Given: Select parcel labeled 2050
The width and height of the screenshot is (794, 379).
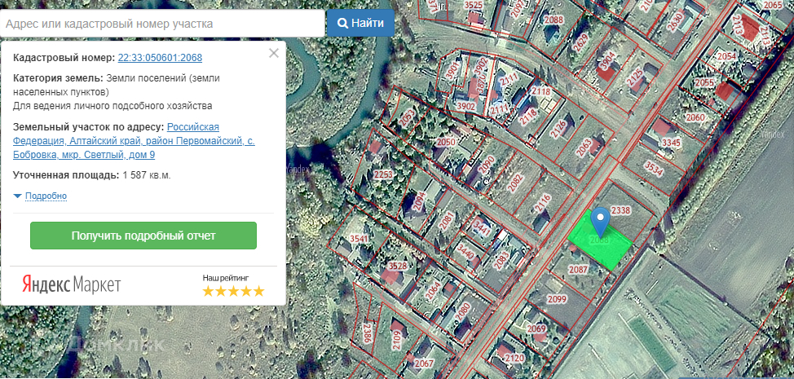Looking at the screenshot, I should click(446, 142).
